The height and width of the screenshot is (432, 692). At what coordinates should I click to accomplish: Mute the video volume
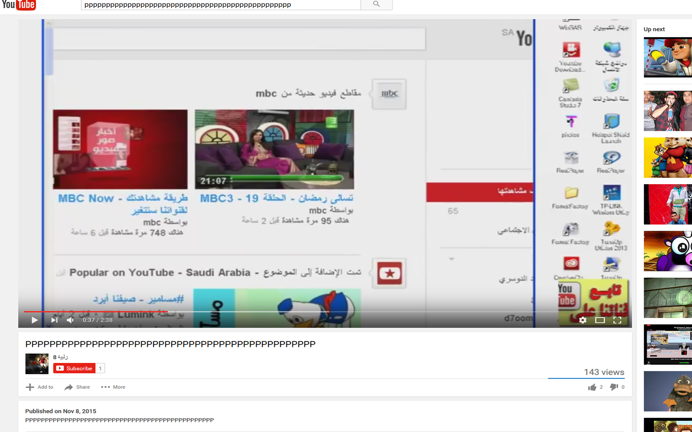70,320
